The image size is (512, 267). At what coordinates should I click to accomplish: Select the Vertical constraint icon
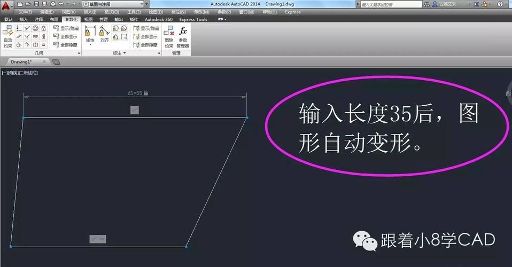pyautogui.click(x=43, y=36)
